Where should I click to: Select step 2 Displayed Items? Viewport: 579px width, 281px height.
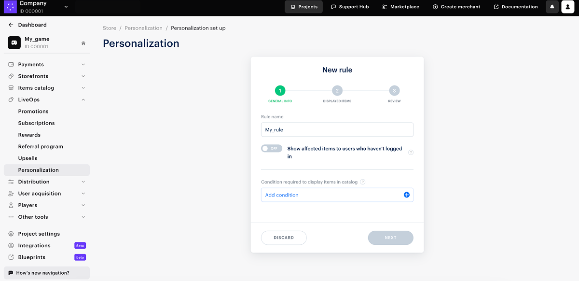(337, 91)
